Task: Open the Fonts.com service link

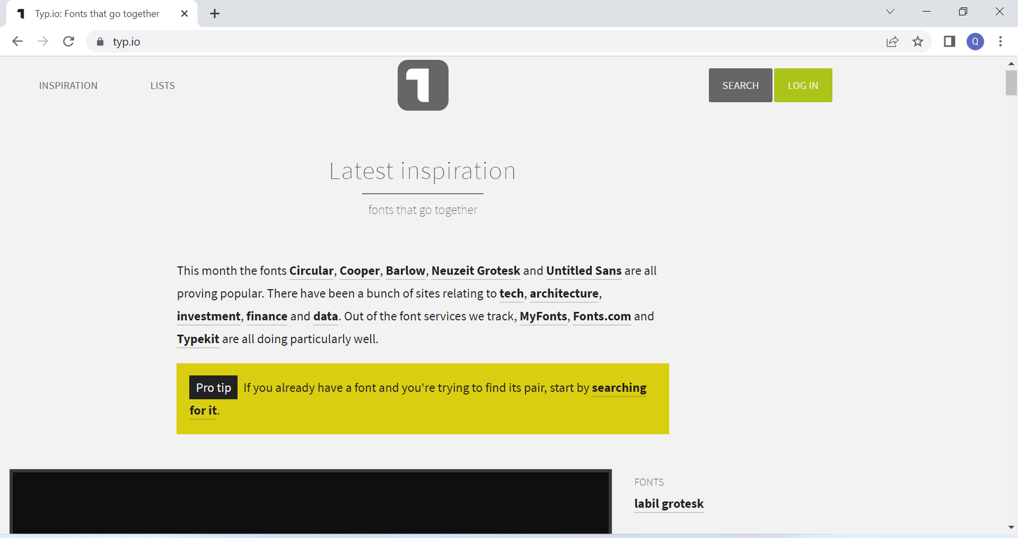Action: tap(602, 316)
